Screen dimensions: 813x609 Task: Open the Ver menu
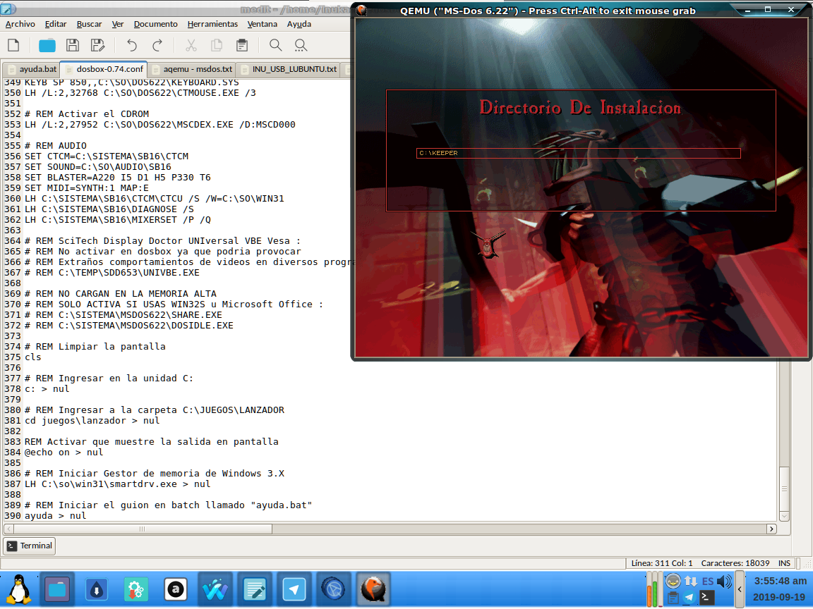[x=118, y=24]
